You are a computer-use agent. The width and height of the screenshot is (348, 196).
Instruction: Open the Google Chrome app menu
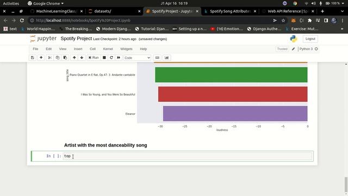(x=46, y=3)
